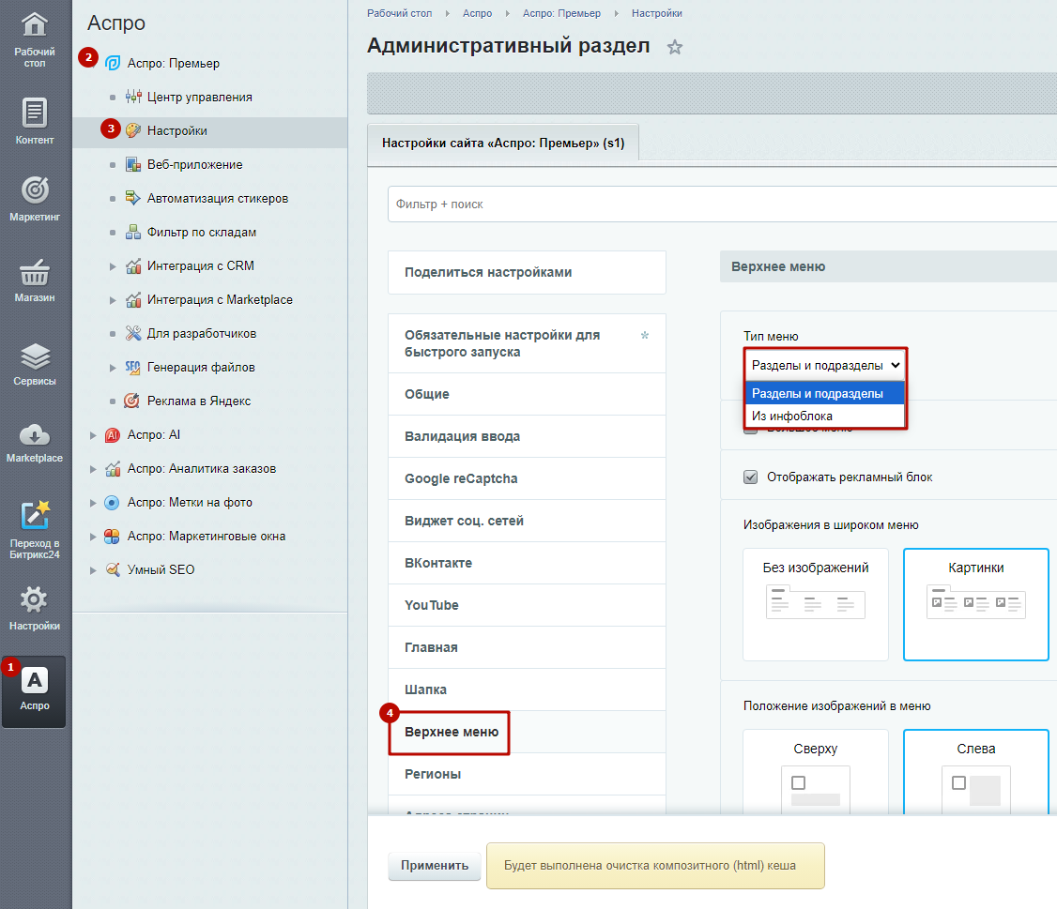Open Валидация ввода settings section
Screen dimensions: 1057x909
(527, 436)
